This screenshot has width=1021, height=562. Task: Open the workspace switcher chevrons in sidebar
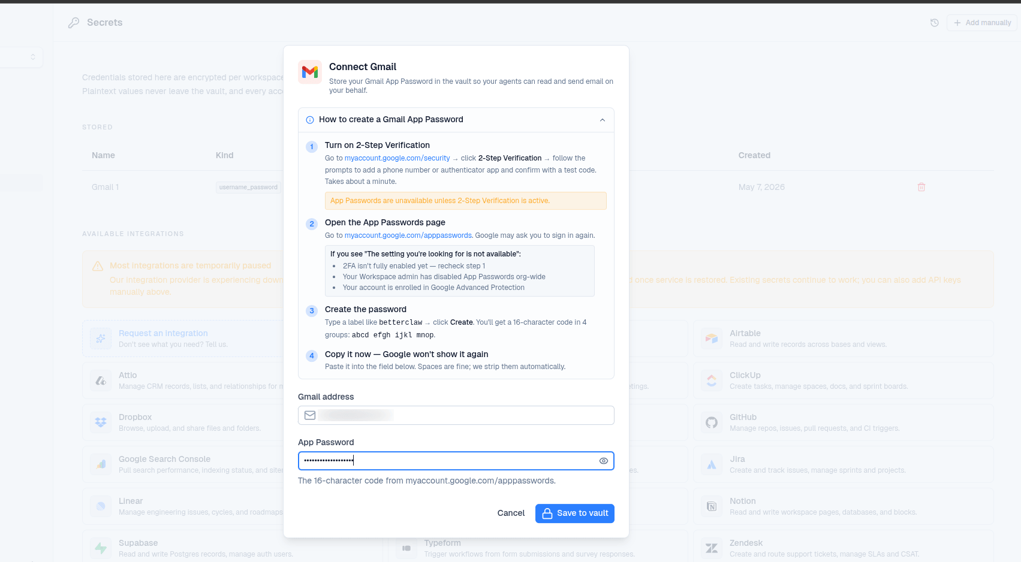tap(33, 57)
